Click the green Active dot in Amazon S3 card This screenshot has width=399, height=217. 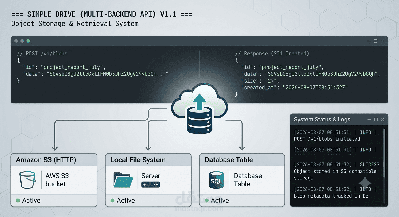pos(18,200)
